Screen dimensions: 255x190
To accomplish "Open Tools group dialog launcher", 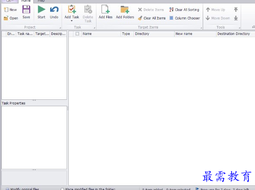I will pyautogui.click(x=239, y=28).
